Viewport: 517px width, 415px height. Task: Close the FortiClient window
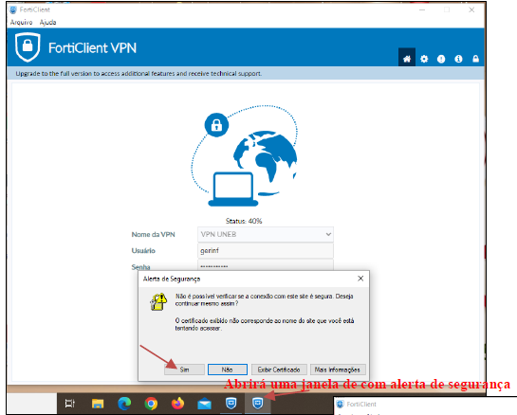(x=471, y=9)
